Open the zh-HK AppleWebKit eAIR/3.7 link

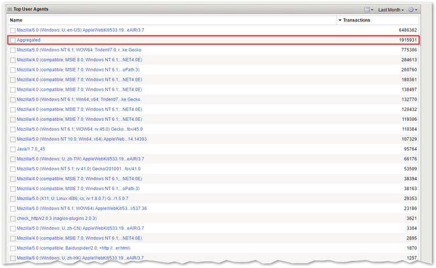pos(80,258)
